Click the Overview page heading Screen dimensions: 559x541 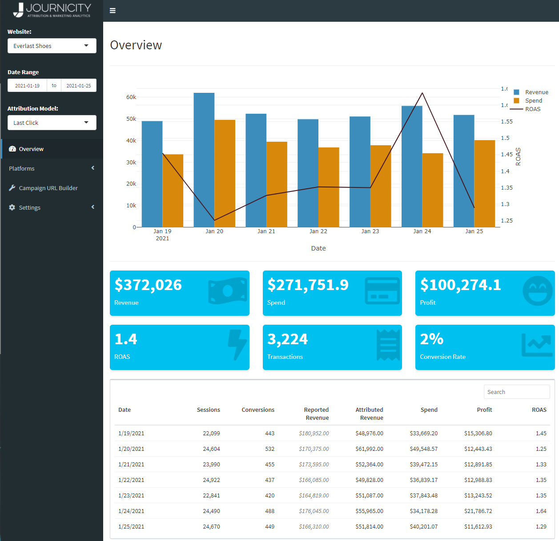[x=136, y=45]
